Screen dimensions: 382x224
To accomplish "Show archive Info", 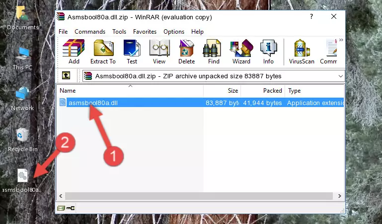I will (x=268, y=52).
